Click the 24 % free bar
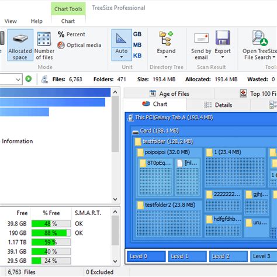The image size is (277, 277). [51, 261]
